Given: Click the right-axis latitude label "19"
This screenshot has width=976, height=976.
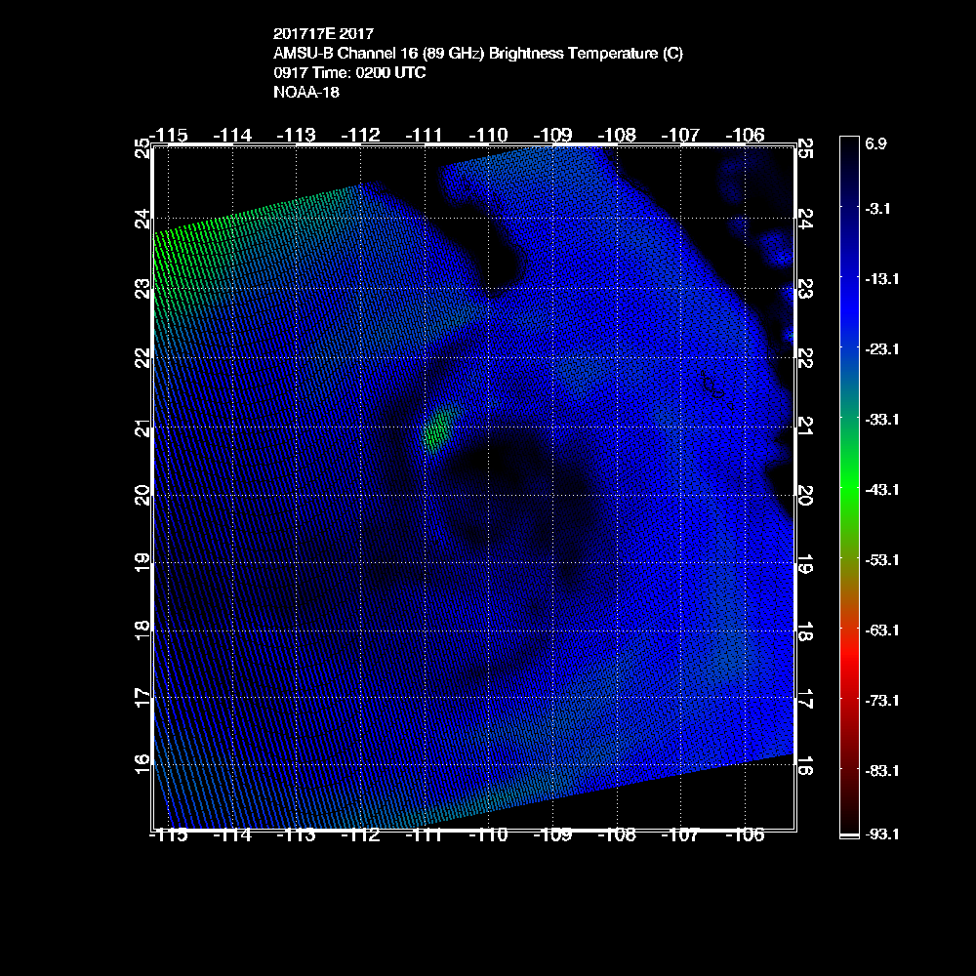Looking at the screenshot, I should 805,563.
